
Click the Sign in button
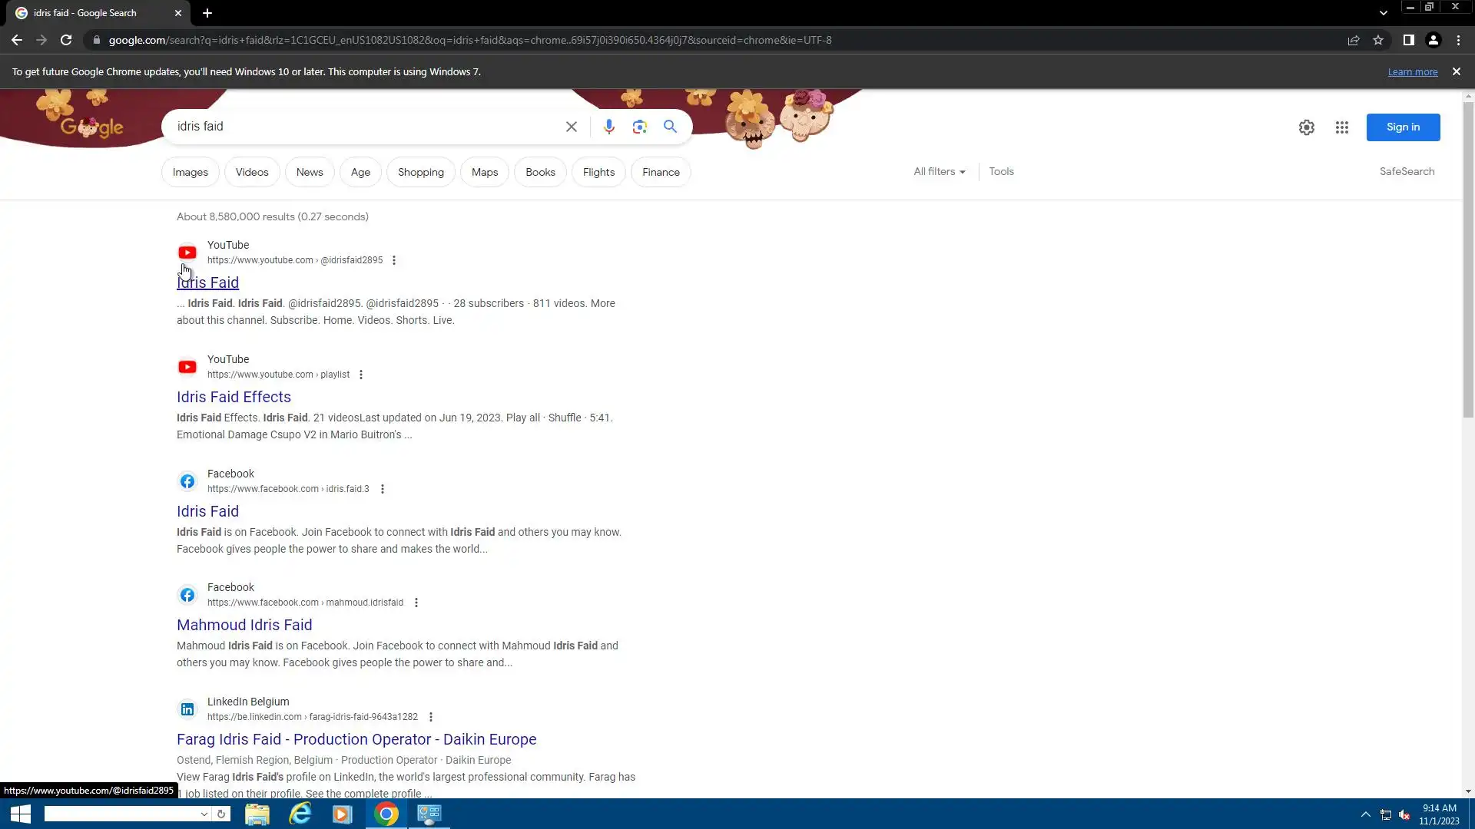coord(1402,127)
